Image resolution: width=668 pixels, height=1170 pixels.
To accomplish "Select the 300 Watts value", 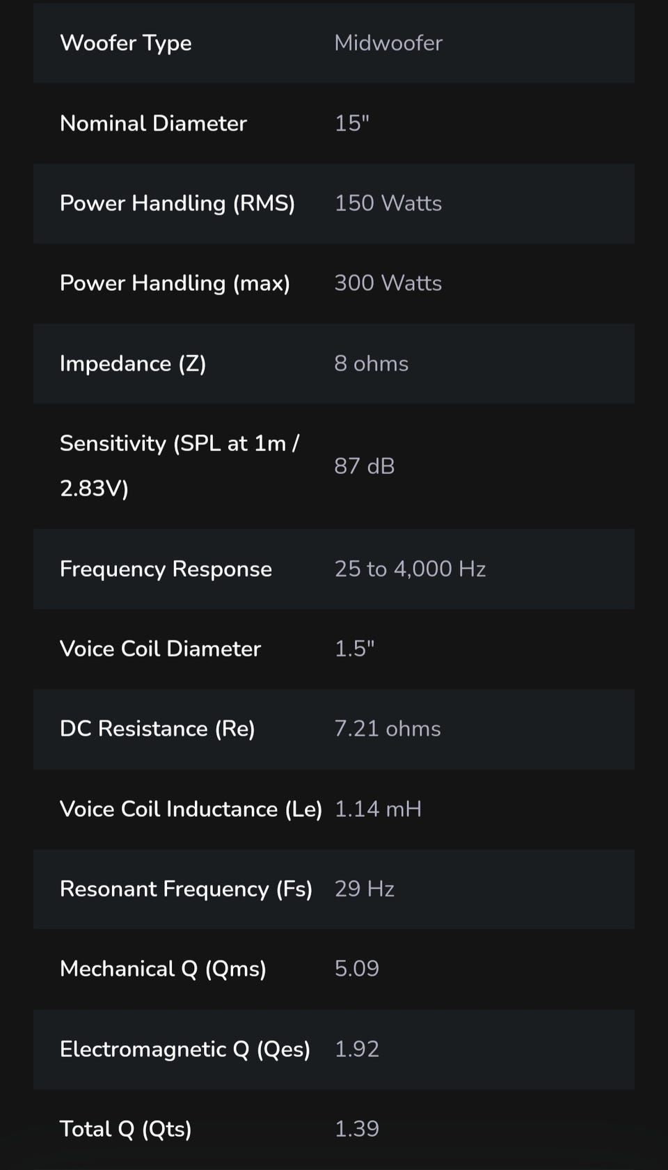I will pos(388,283).
